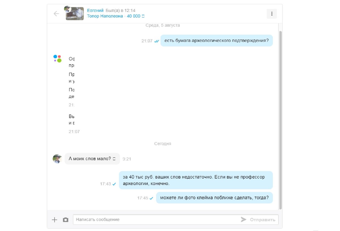Viewport: 340px width, 231px height.
Task: Click the plus attachment icon
Action: point(54,220)
